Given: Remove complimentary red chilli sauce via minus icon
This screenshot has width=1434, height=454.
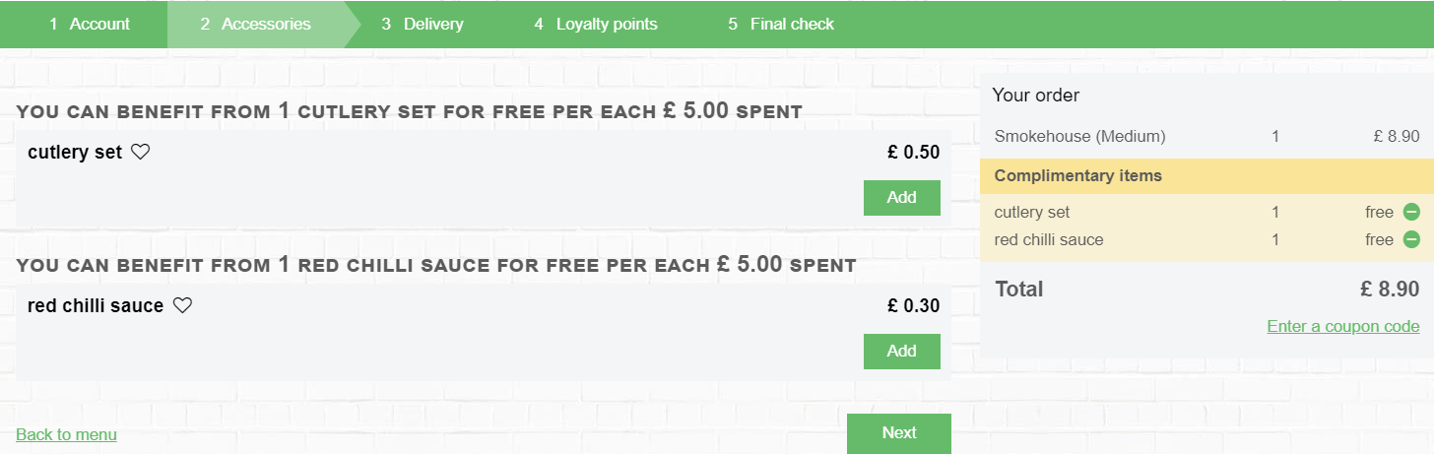Looking at the screenshot, I should coord(1411,239).
